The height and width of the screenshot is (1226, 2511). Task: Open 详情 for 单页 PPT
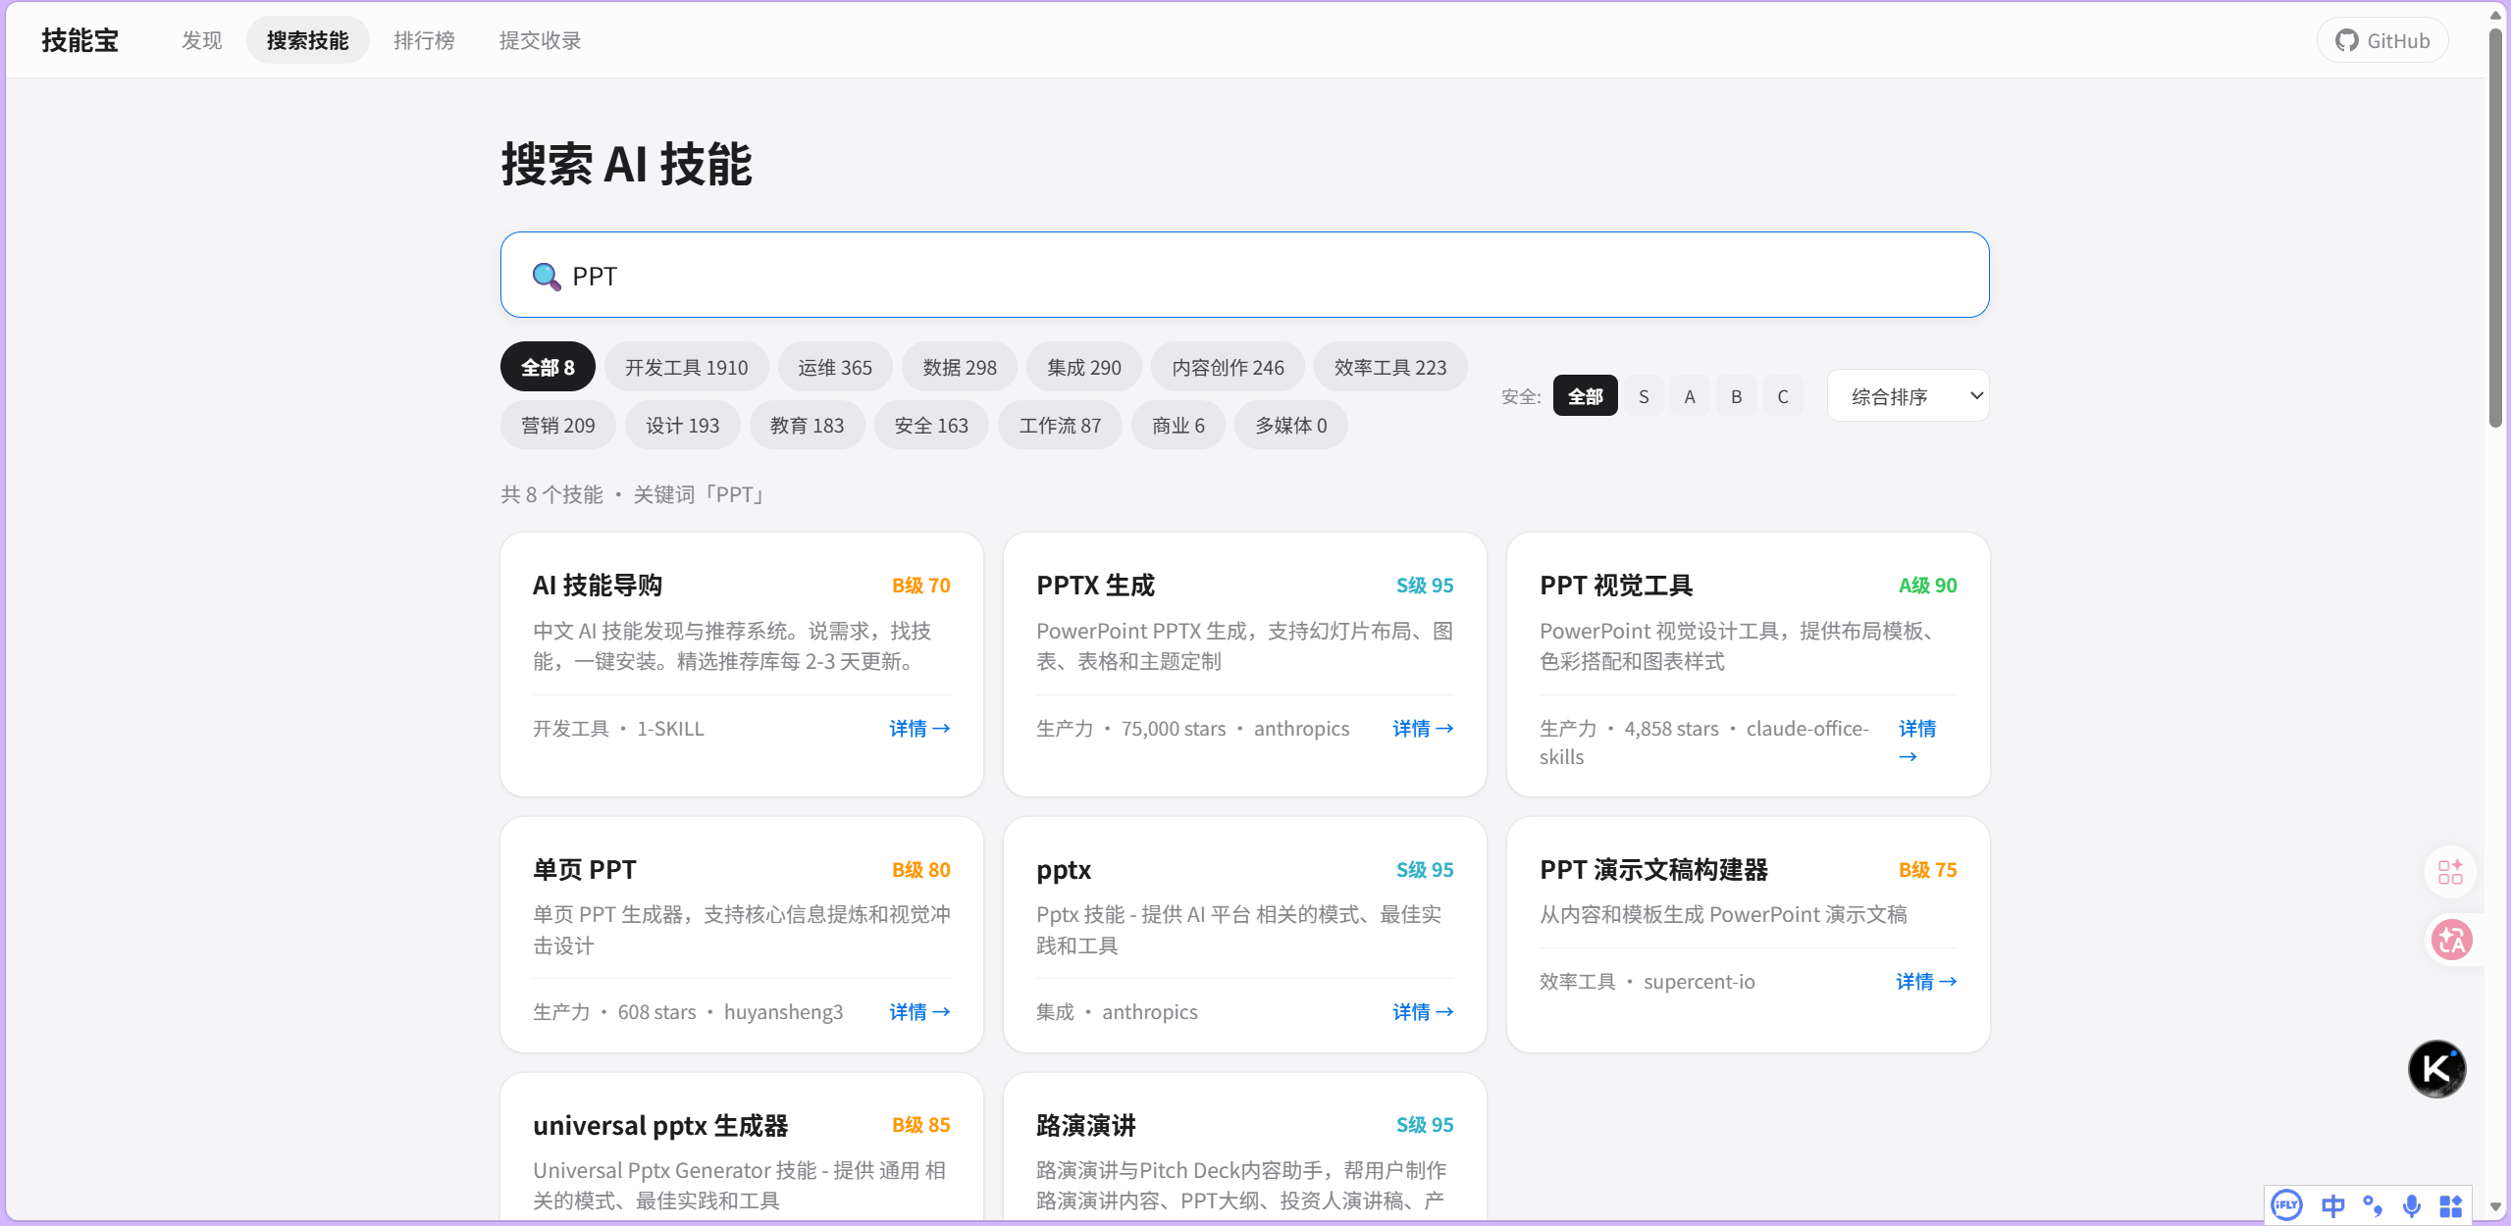[919, 1012]
